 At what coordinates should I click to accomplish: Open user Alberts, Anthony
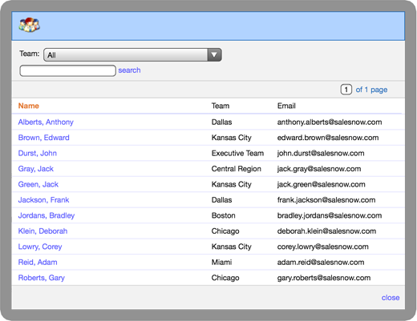click(x=46, y=122)
